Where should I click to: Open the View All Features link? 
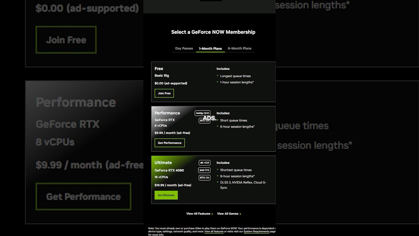pyautogui.click(x=198, y=214)
